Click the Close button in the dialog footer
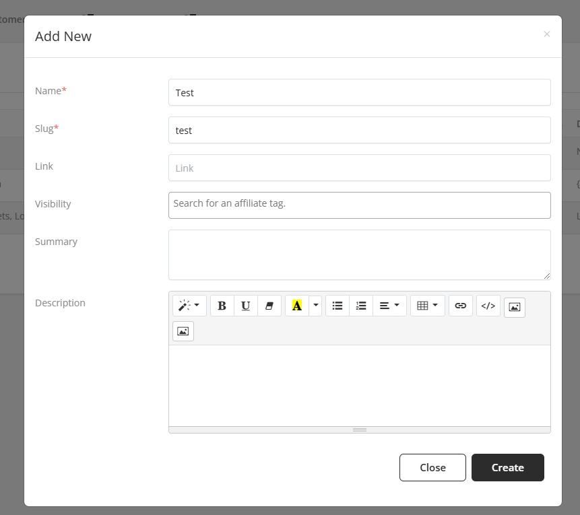 point(432,467)
